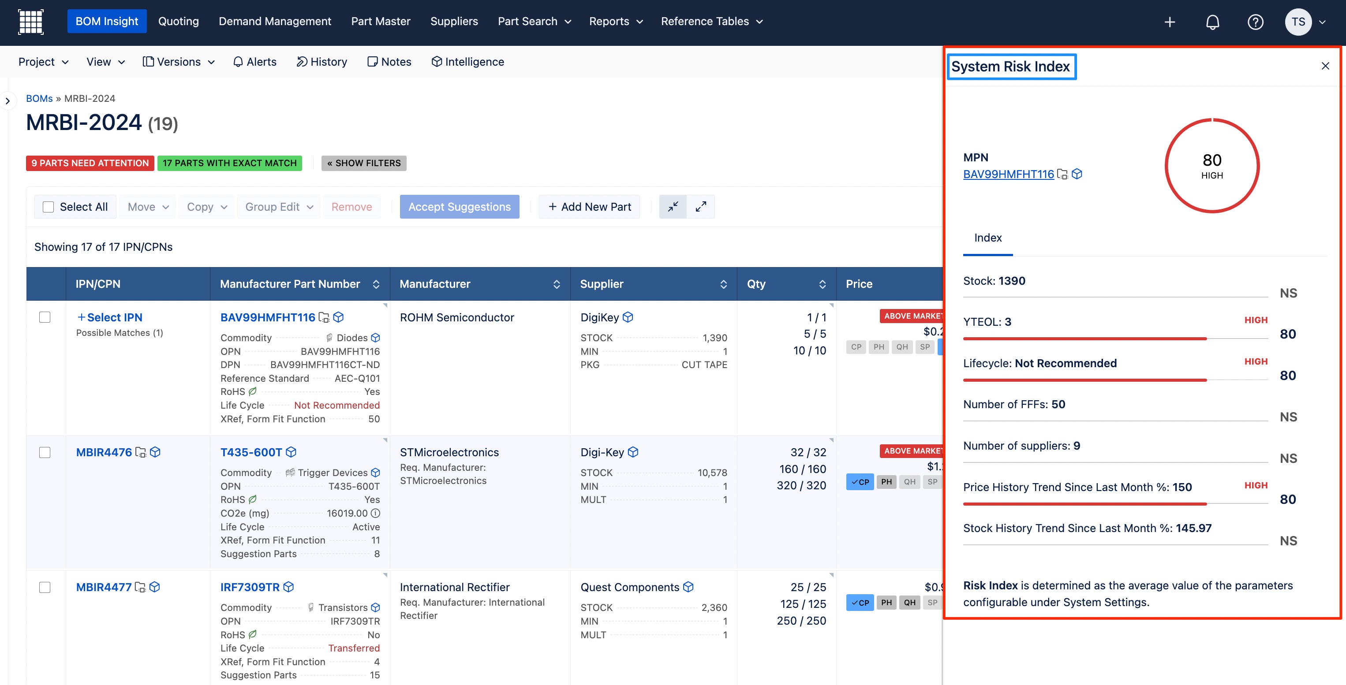Click the BOMs breadcrumb link

(x=39, y=99)
